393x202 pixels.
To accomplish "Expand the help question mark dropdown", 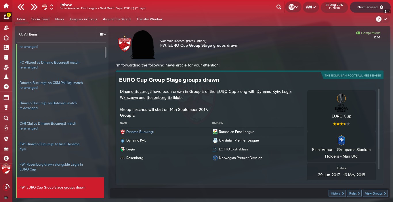I will point(382,19).
